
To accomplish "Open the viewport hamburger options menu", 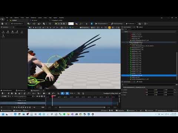I will 30,27.
